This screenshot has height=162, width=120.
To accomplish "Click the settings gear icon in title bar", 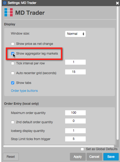I will coord(5,3).
